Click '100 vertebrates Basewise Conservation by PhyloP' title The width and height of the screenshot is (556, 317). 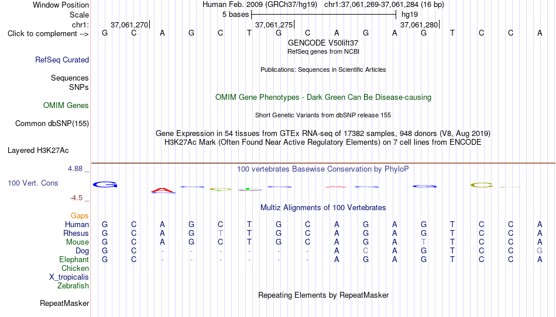[323, 169]
